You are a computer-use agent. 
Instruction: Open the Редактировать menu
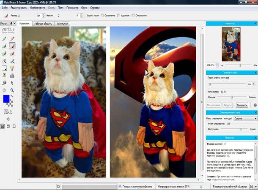coord(19,8)
